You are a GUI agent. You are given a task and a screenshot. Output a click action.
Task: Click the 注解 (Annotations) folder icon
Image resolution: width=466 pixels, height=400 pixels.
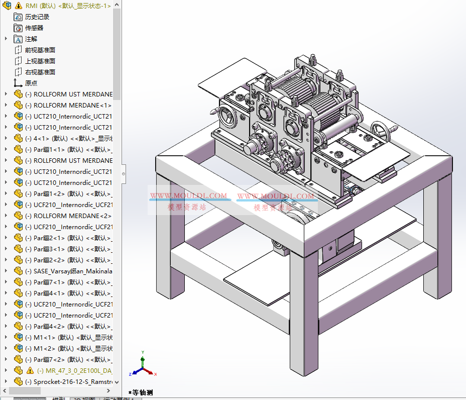click(x=18, y=39)
